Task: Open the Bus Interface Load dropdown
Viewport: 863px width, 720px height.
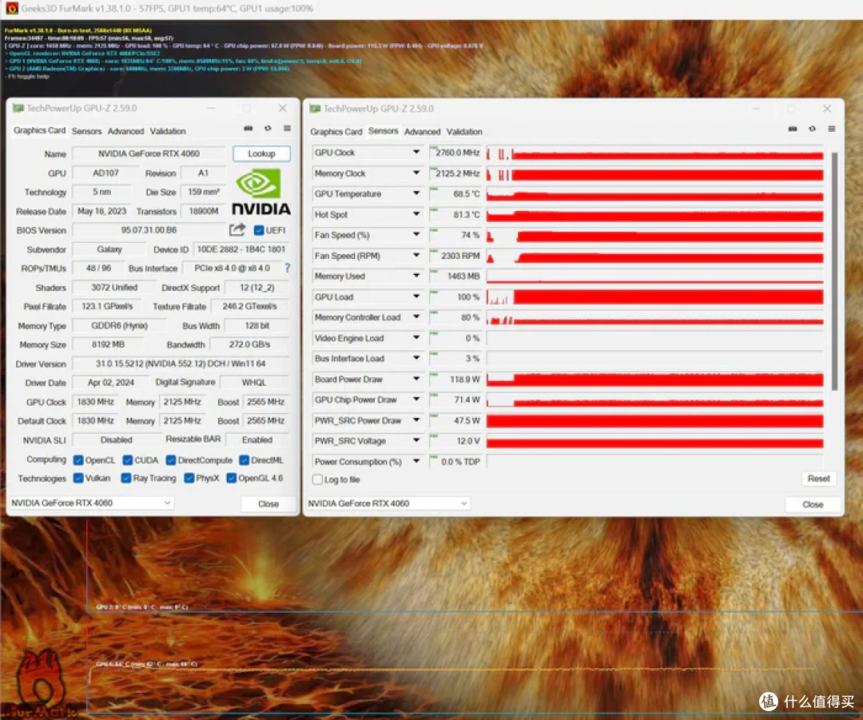Action: (416, 358)
